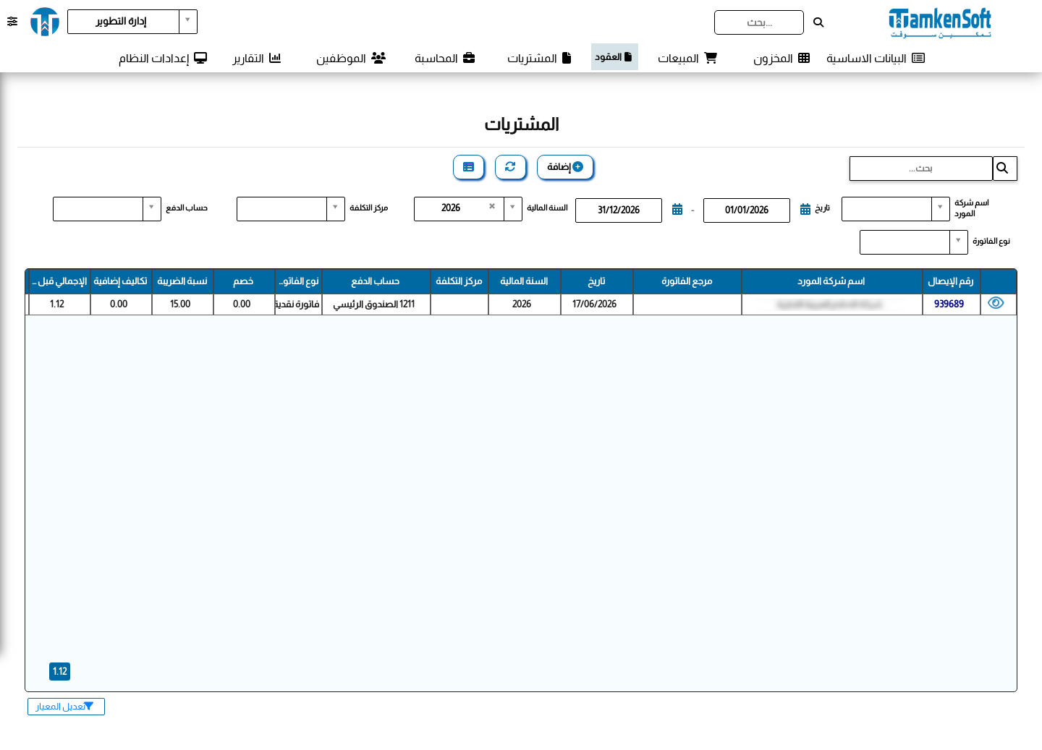The width and height of the screenshot is (1042, 750).
Task: Open الموظفين menu
Action: tap(351, 59)
